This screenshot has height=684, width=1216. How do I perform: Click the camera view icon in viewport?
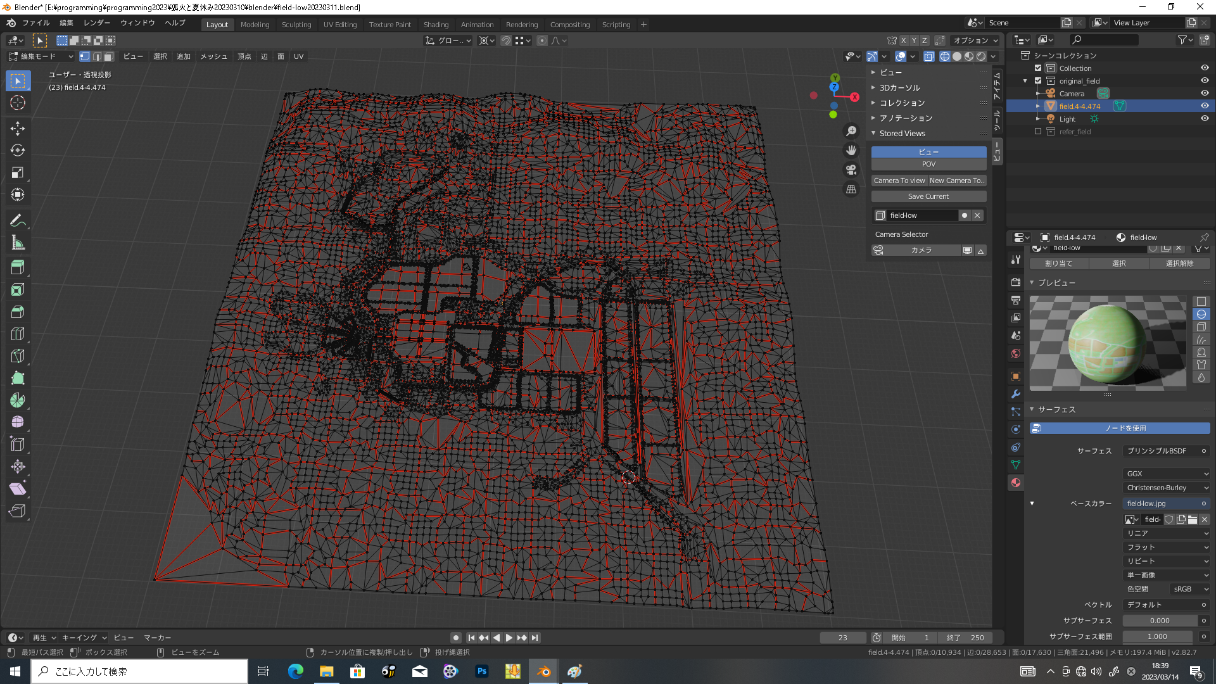pyautogui.click(x=851, y=170)
